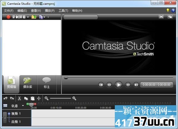This screenshot has height=129, width=178.
Task: Expand the toolbar overflow chevron
Action: [x=48, y=17]
